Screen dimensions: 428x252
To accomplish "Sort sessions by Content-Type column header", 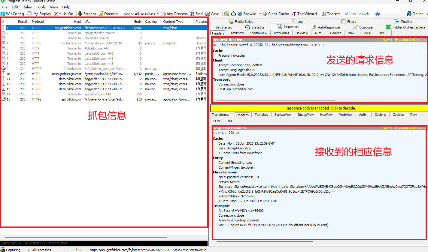I will 178,22.
